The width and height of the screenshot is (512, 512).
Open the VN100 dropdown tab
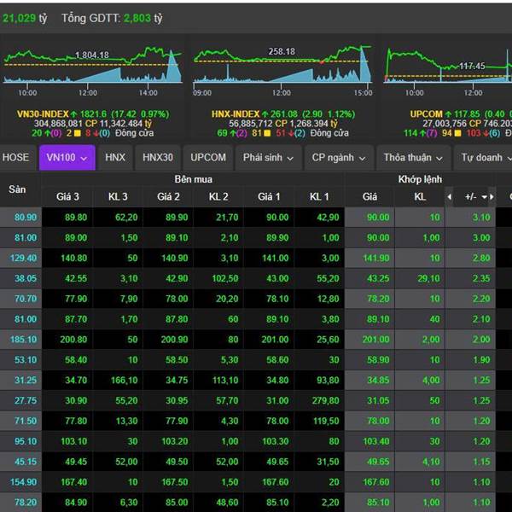pos(67,158)
